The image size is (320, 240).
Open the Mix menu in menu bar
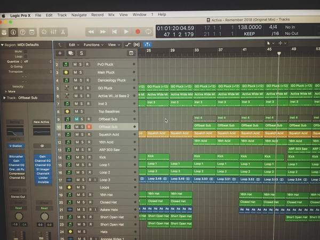111,15
